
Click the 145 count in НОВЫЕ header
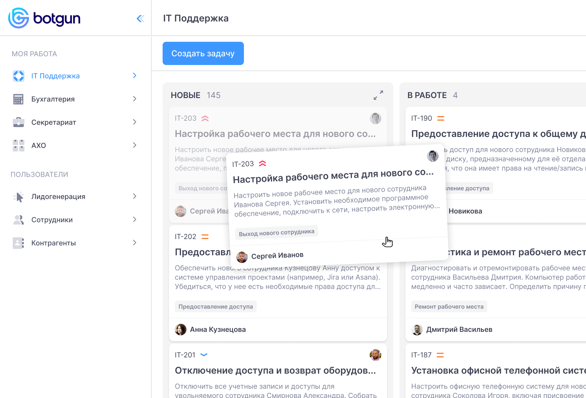[x=213, y=95]
